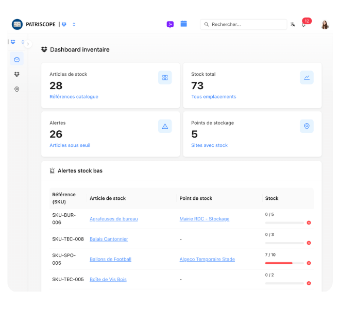Click warning triangle icon on Alertes card
340x309 pixels.
coord(165,126)
